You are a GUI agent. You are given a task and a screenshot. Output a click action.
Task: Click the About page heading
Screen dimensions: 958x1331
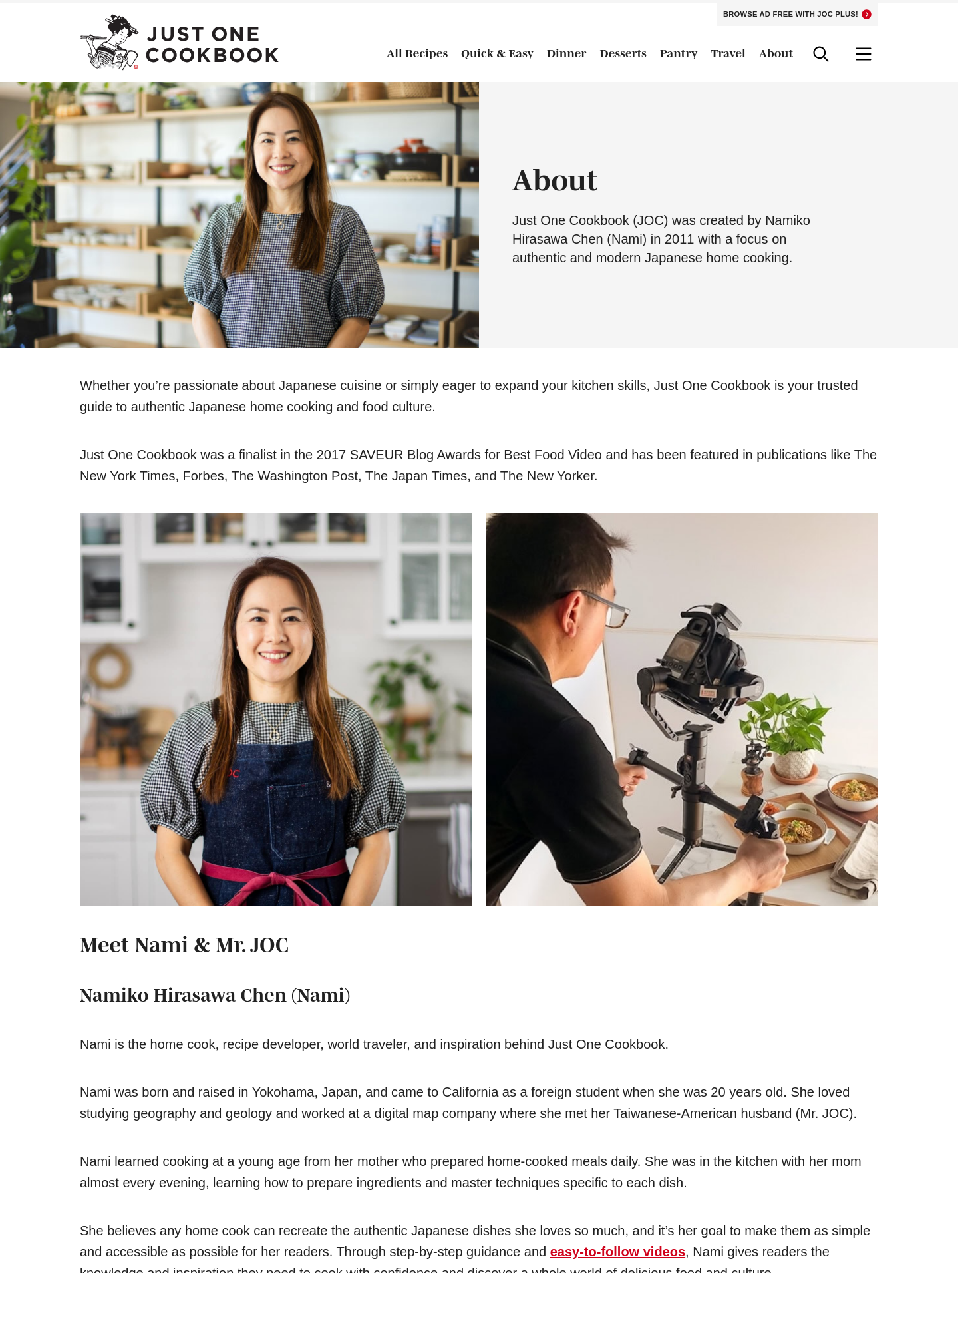point(555,180)
